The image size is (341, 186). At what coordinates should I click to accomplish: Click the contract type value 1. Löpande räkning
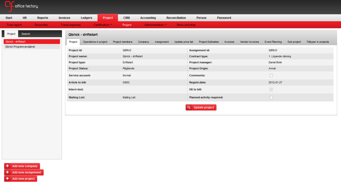click(x=280, y=56)
